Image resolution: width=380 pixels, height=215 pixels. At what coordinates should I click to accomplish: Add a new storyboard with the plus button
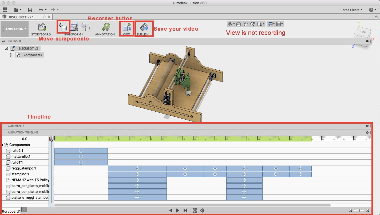(24, 209)
